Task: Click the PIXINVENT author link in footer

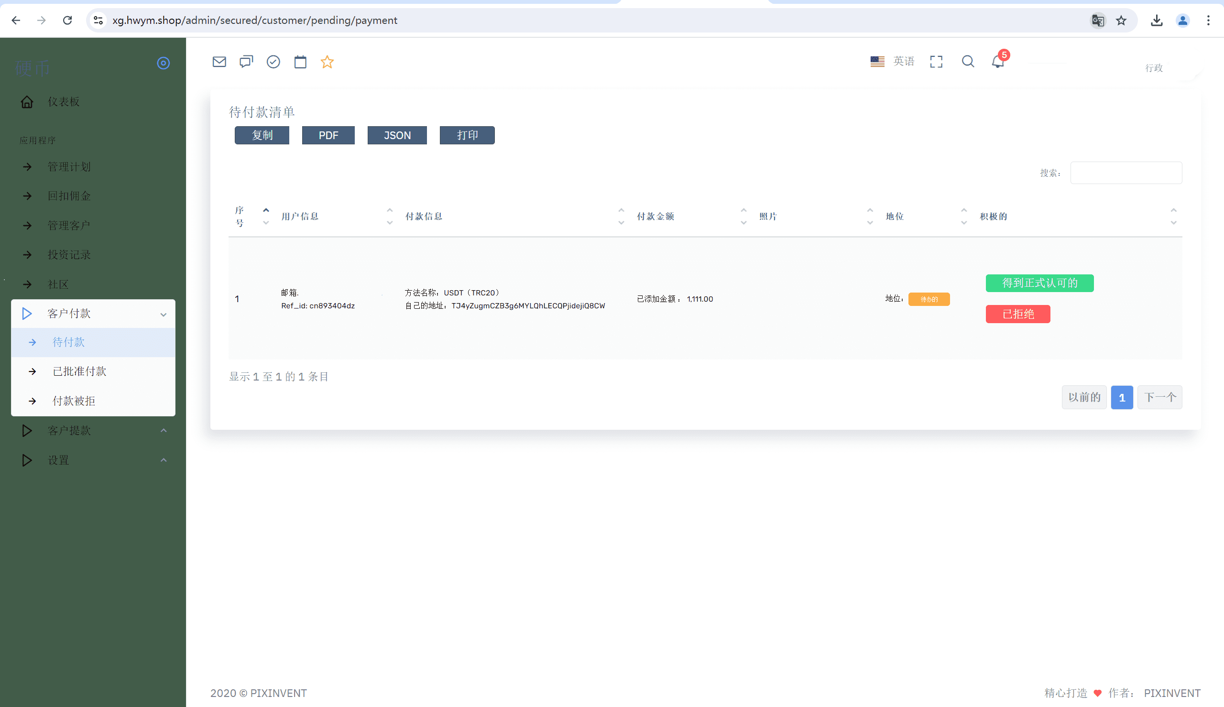Action: 1172,693
